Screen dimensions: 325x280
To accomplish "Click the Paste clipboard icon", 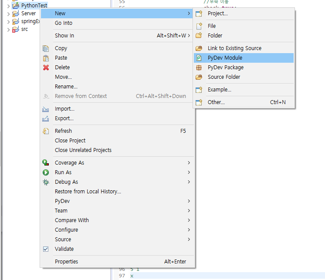I will [x=46, y=58].
